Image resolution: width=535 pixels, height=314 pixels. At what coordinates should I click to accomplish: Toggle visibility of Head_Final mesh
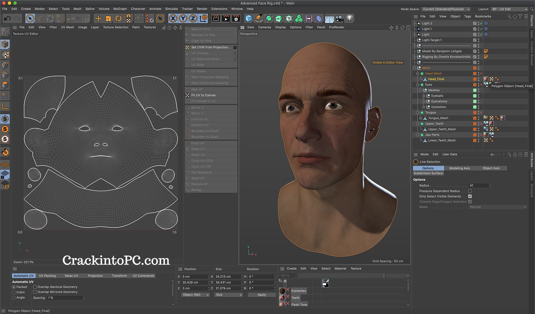479,79
